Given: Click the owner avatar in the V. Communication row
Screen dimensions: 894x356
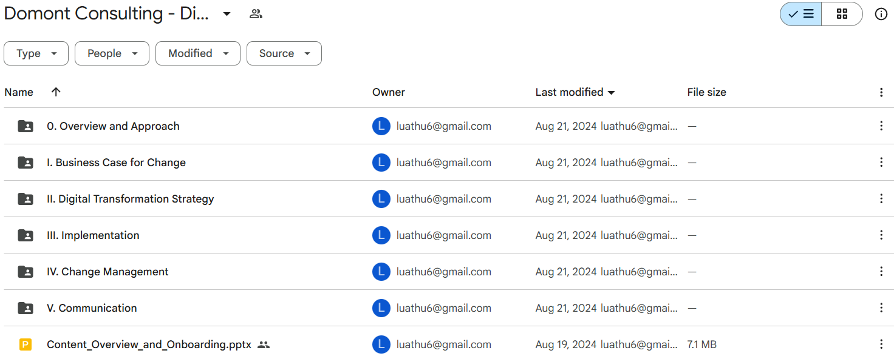Looking at the screenshot, I should coord(381,308).
